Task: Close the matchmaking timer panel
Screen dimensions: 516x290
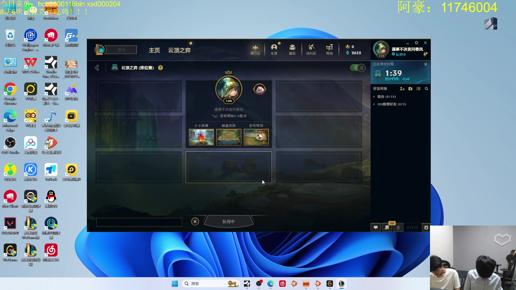Action: pos(426,64)
